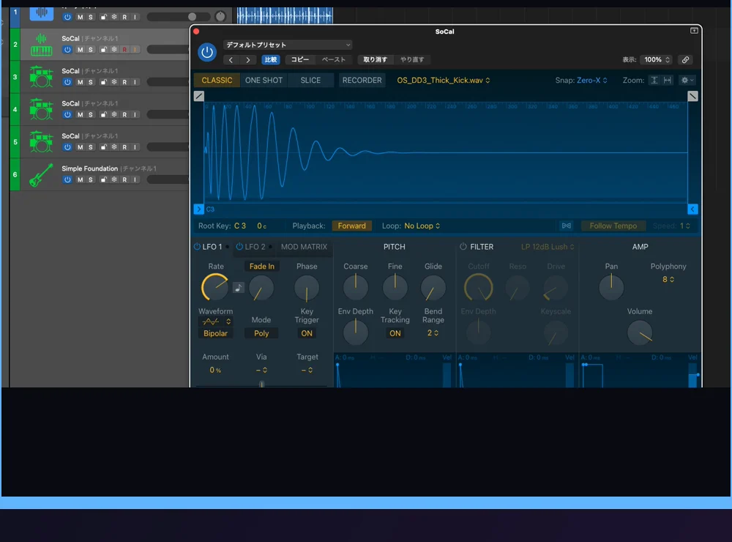Open the LFO 2 tab
The height and width of the screenshot is (542, 732).
(x=255, y=247)
